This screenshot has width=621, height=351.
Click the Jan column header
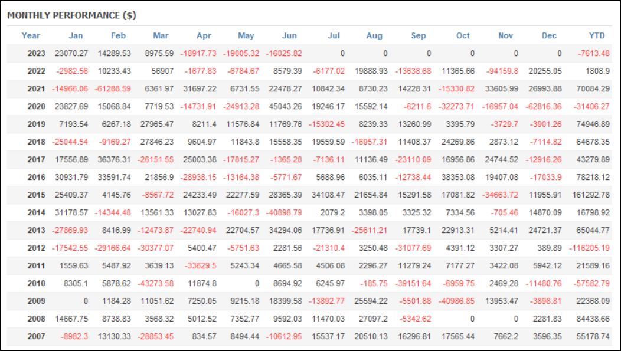[76, 35]
